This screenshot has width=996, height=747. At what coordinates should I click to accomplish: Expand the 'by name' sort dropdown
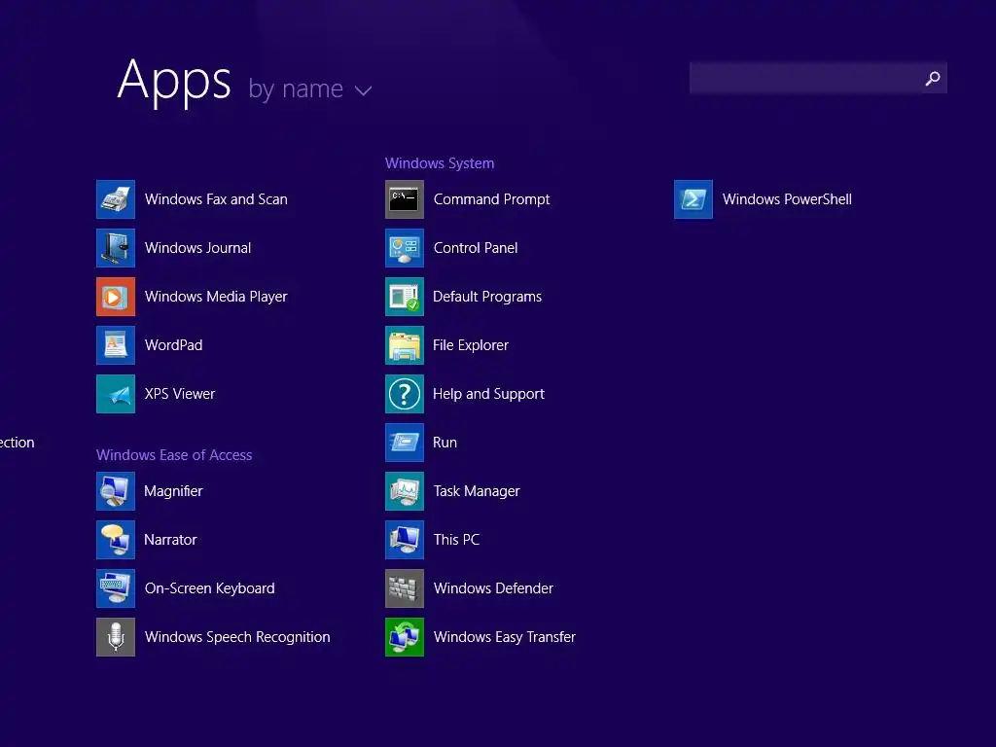click(310, 89)
